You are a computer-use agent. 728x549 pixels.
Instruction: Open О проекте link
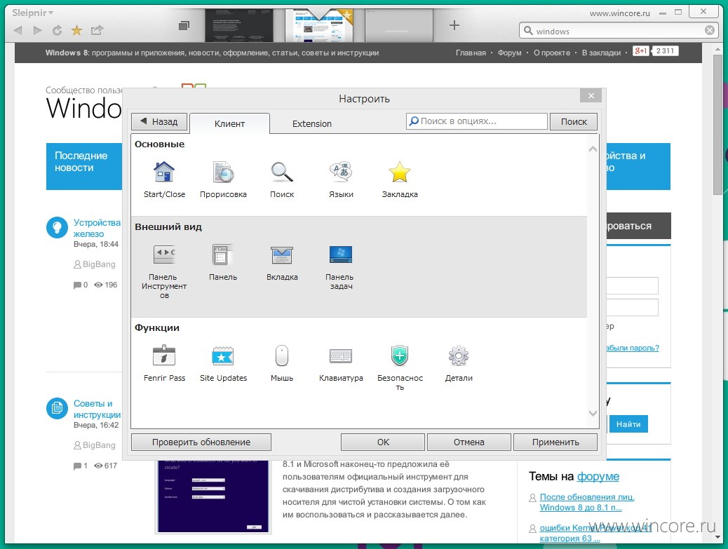tap(551, 53)
